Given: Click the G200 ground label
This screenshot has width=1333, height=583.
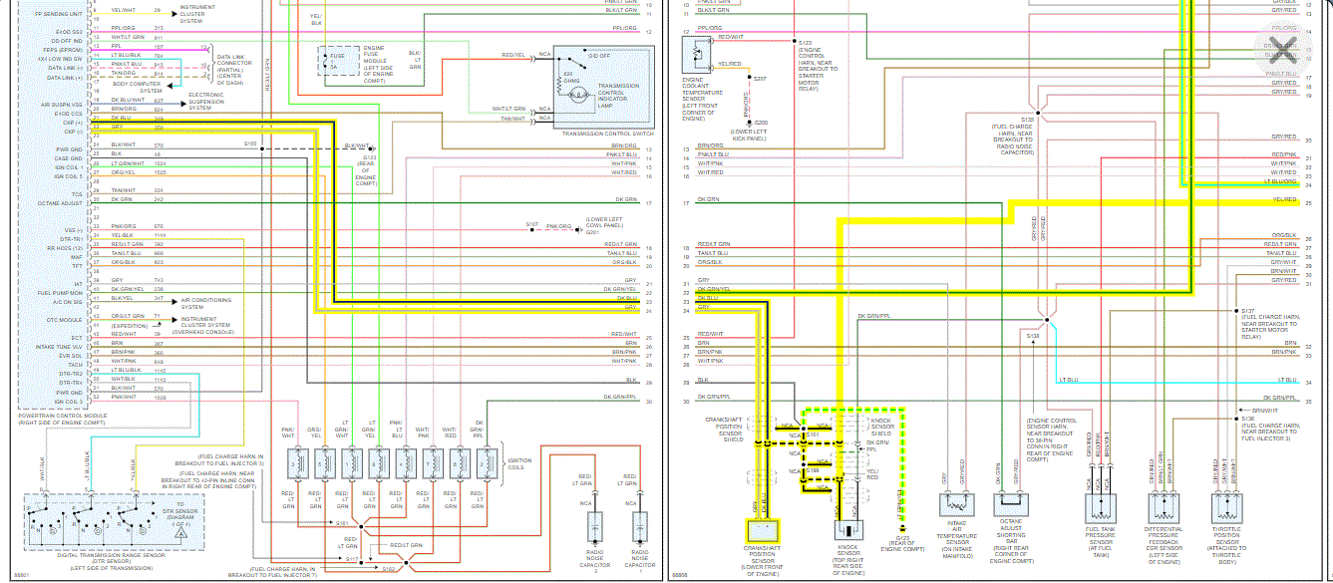Looking at the screenshot, I should pyautogui.click(x=761, y=123).
